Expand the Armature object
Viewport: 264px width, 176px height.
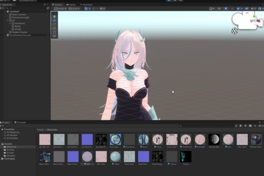(10, 23)
